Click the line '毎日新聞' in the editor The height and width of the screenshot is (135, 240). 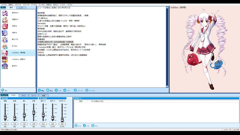tap(41, 13)
